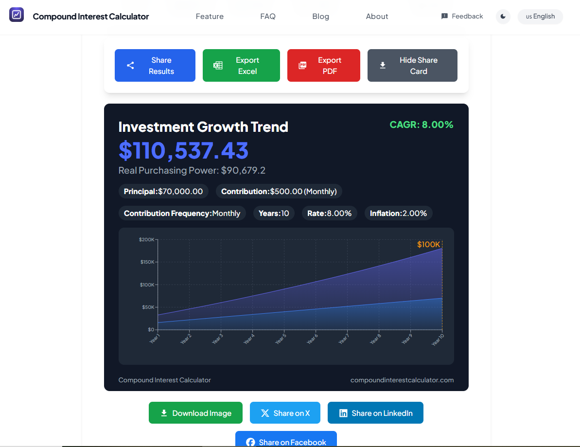Click the Facebook icon on Share on Facebook
The image size is (580, 447).
click(251, 442)
